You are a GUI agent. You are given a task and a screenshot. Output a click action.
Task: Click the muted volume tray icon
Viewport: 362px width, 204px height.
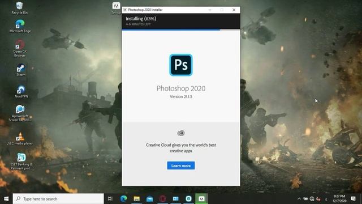(318, 199)
